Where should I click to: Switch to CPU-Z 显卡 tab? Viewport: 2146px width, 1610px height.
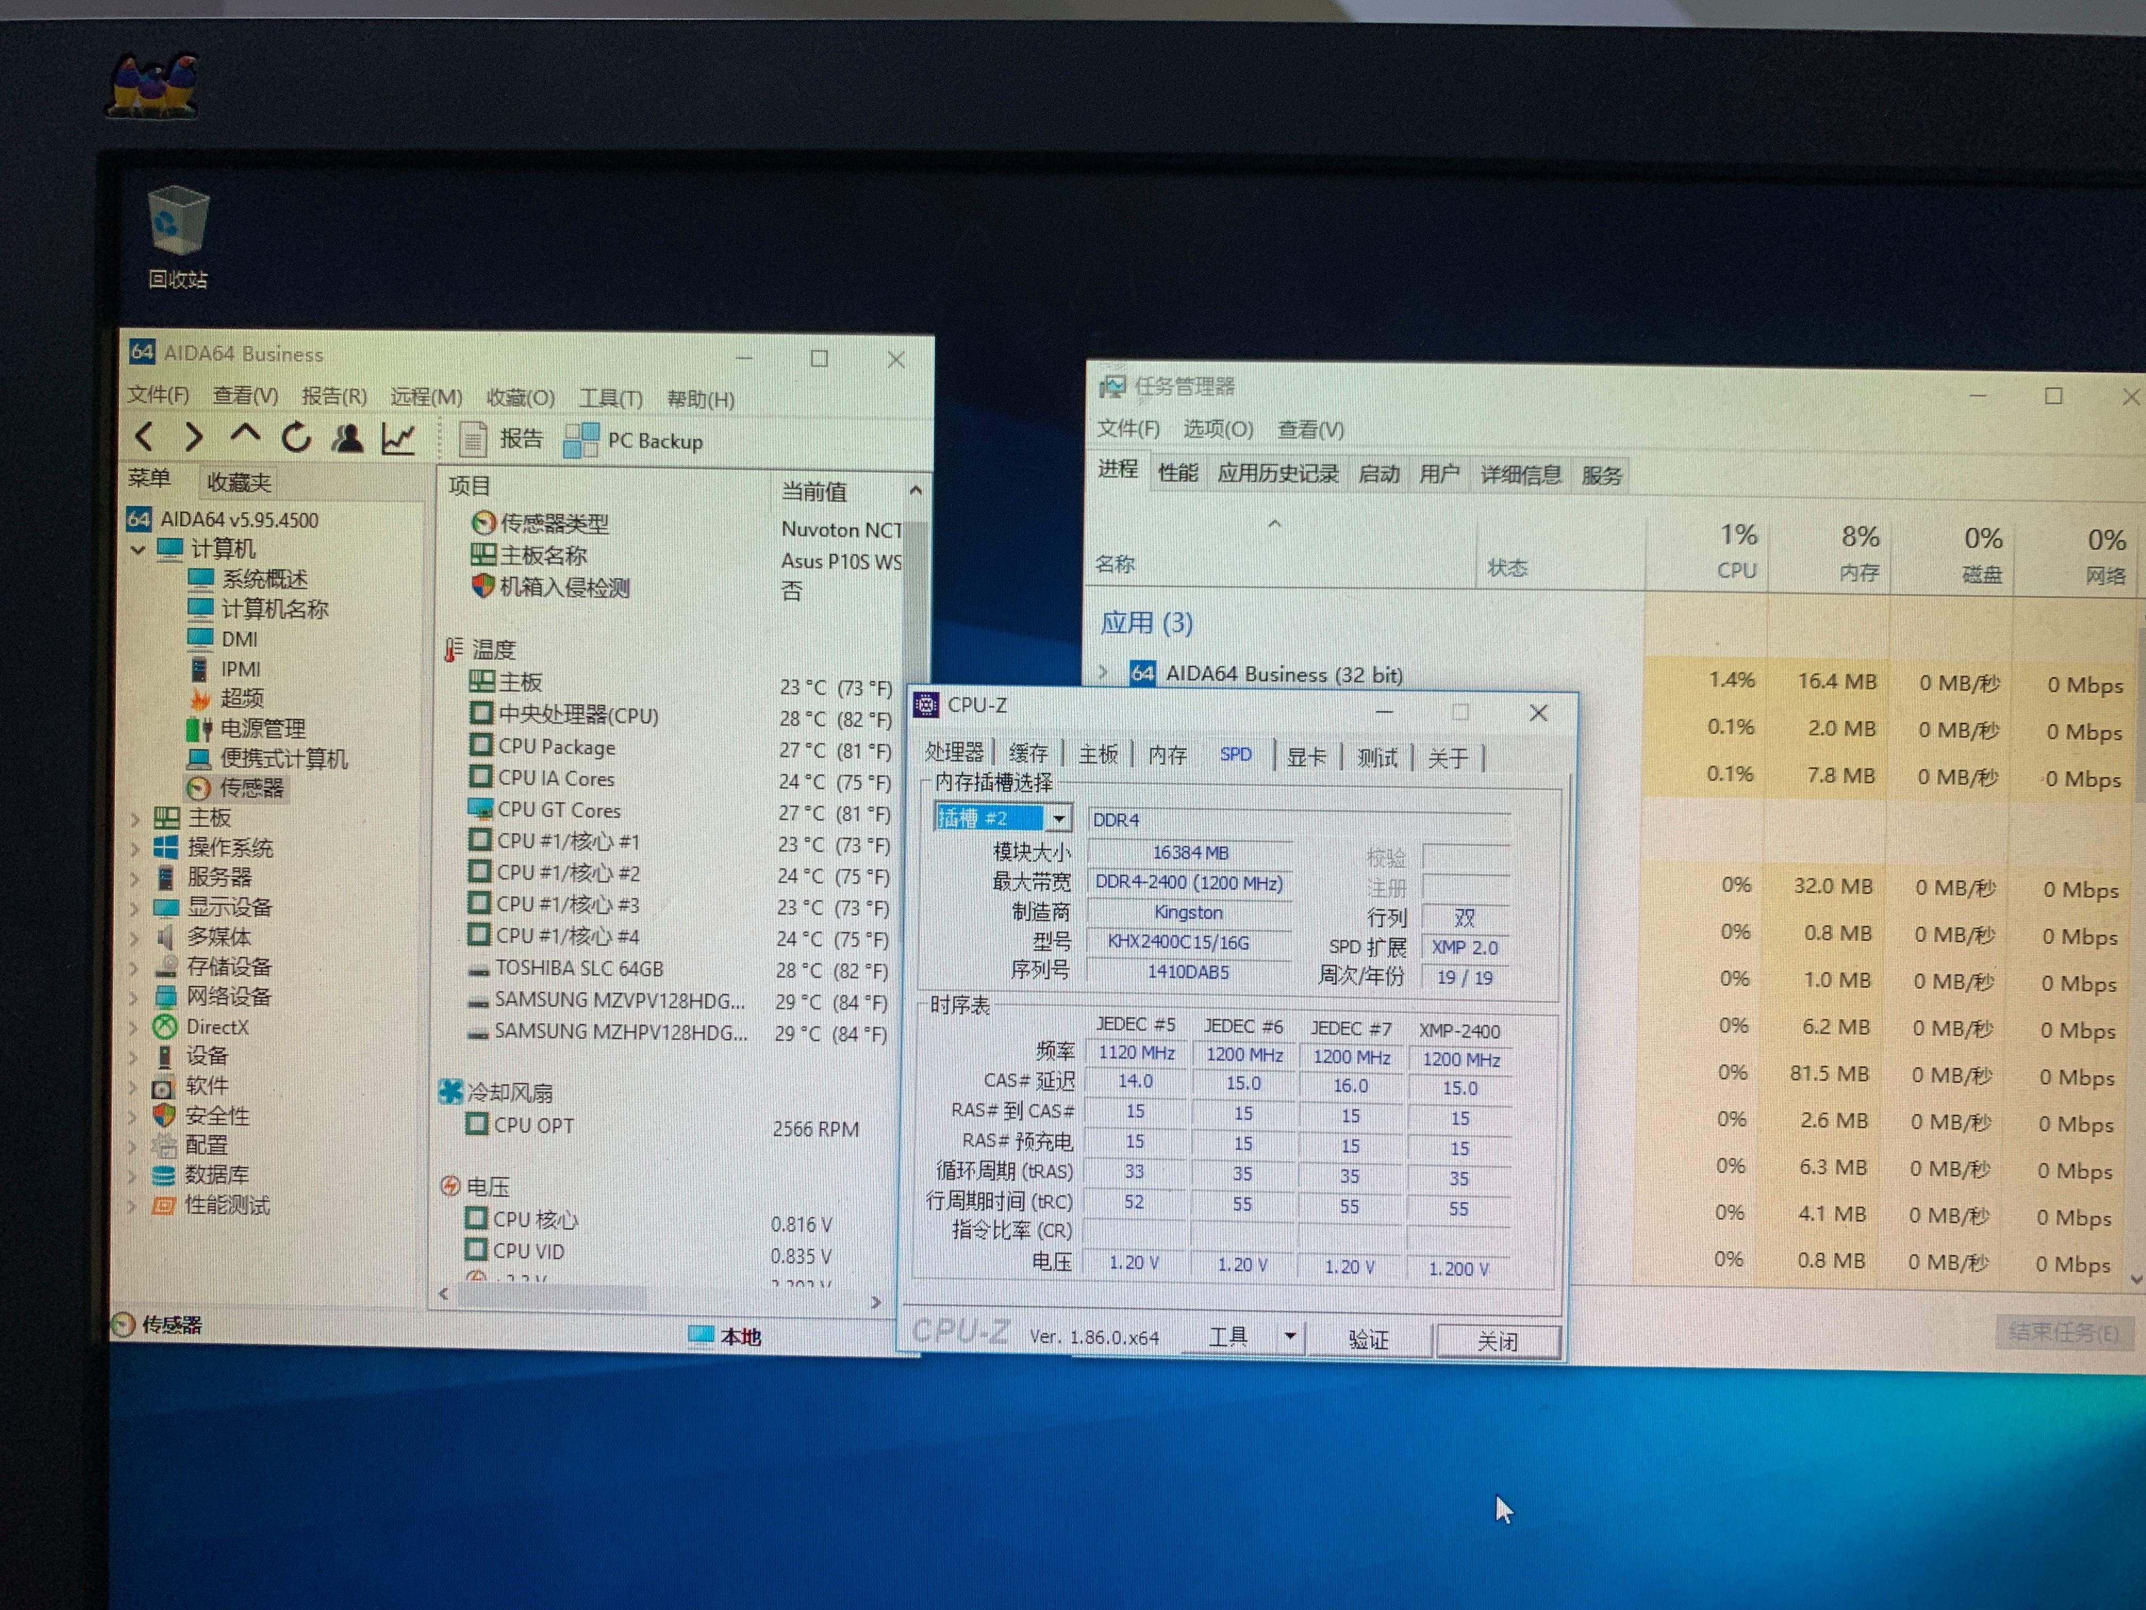(x=1306, y=757)
